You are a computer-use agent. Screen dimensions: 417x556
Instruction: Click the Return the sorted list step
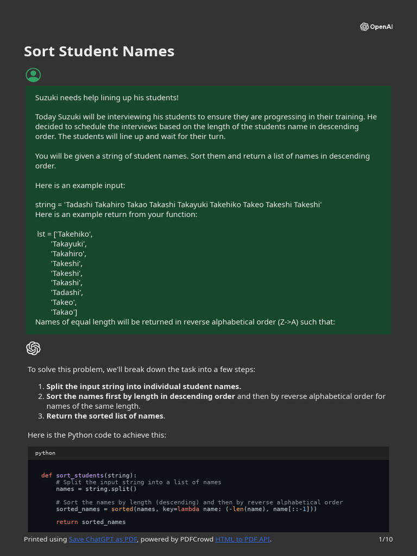(105, 416)
